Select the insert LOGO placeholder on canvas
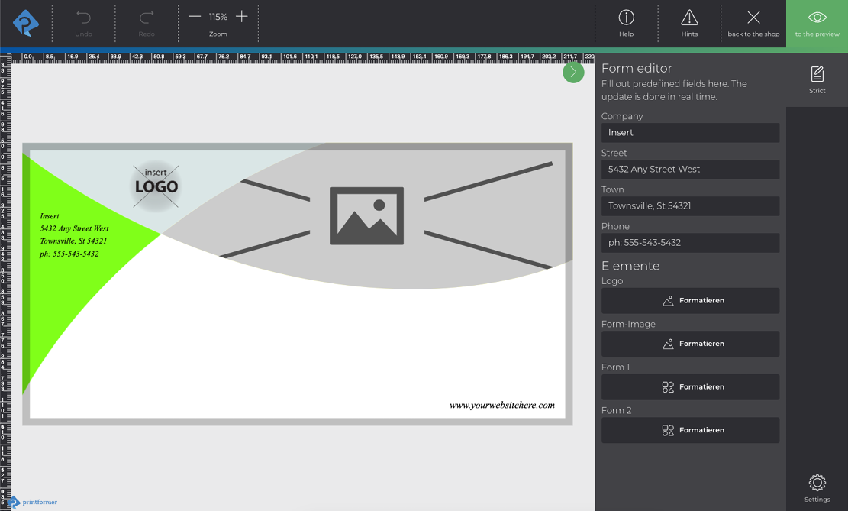 (156, 185)
